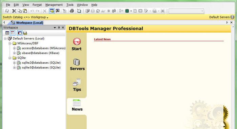Click the green gear toolbar icon
237x129 pixels.
(127, 11)
